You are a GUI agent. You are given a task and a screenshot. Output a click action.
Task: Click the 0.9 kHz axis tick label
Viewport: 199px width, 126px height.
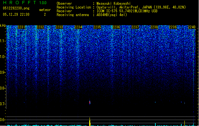pyautogui.click(x=3, y=72)
